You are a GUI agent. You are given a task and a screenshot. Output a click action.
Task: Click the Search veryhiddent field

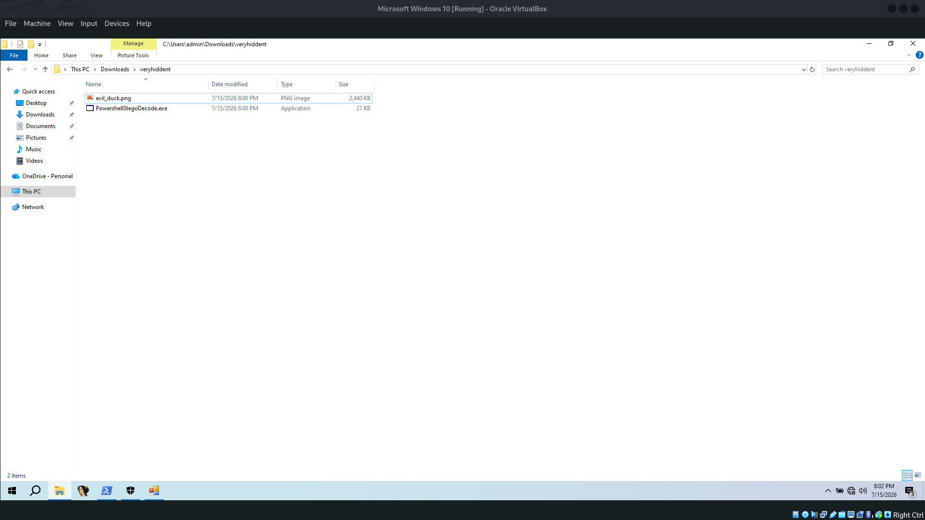pos(866,69)
